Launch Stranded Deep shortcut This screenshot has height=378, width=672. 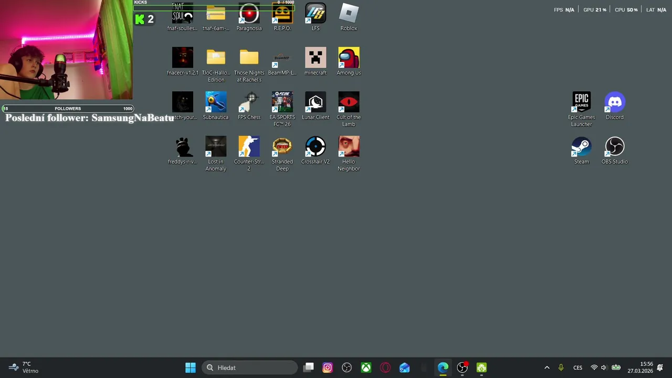[x=282, y=154]
